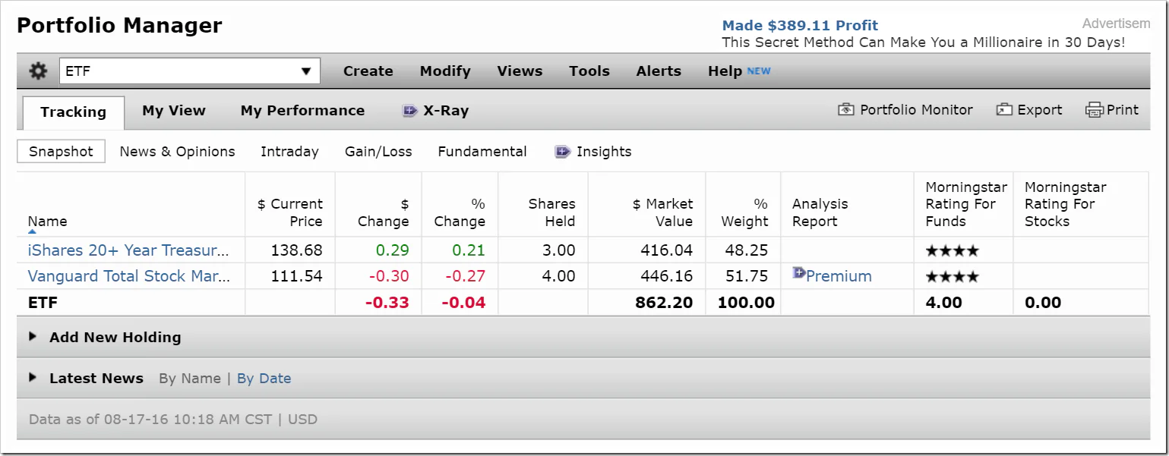Screen dimensions: 1169x456
Task: Click the 416.04 market value
Action: 667,250
